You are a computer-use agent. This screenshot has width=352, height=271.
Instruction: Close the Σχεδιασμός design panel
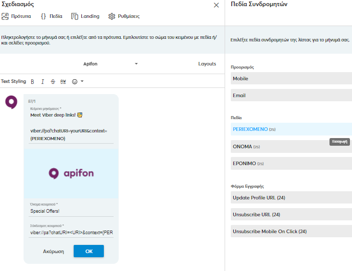(216, 5)
